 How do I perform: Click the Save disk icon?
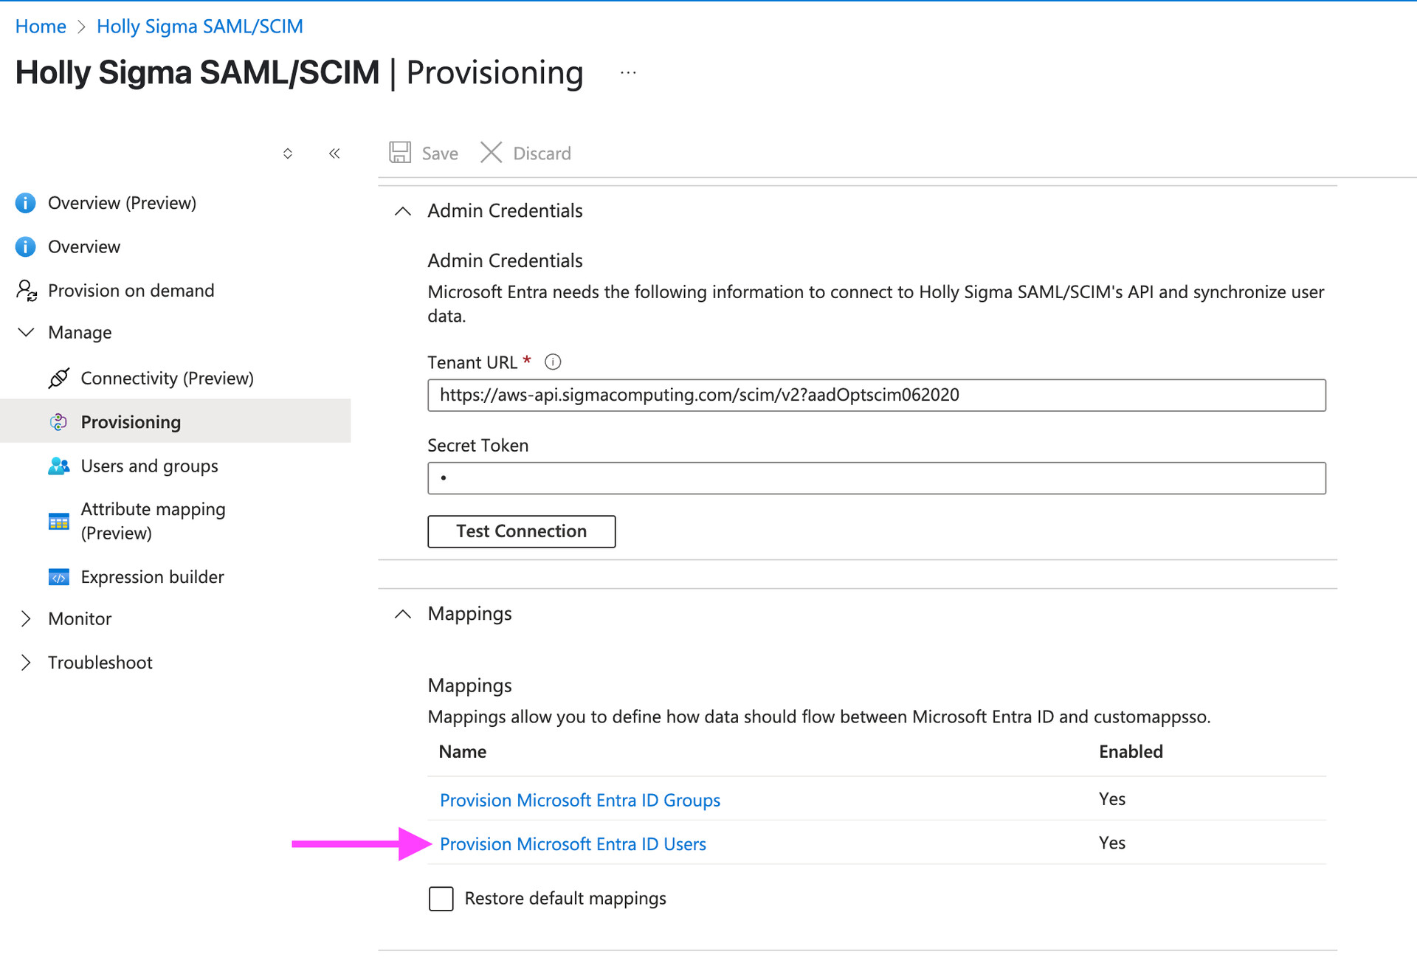click(x=399, y=152)
